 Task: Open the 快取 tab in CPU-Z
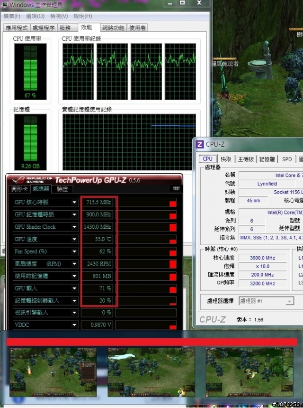[226, 159]
